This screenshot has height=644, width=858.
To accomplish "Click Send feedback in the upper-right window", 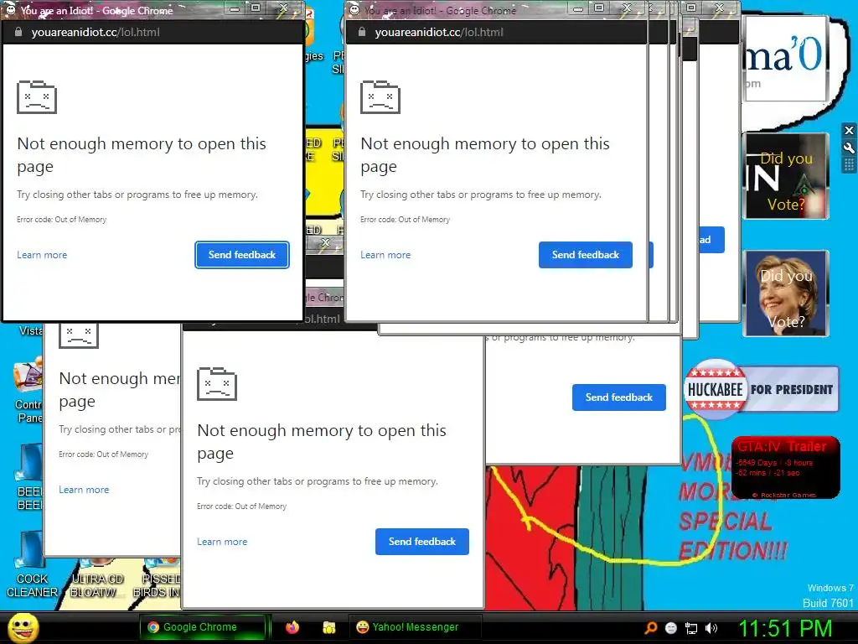I will [x=586, y=255].
